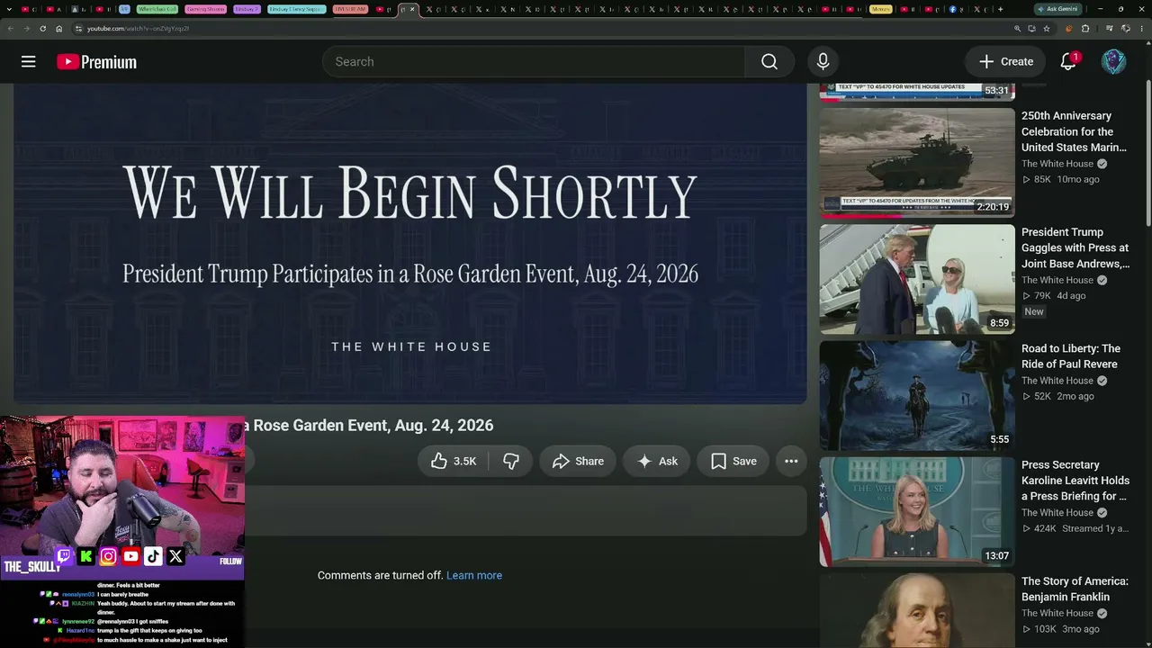This screenshot has height=648, width=1152.
Task: Click the '85K 10mo ago' view count
Action: [1060, 179]
